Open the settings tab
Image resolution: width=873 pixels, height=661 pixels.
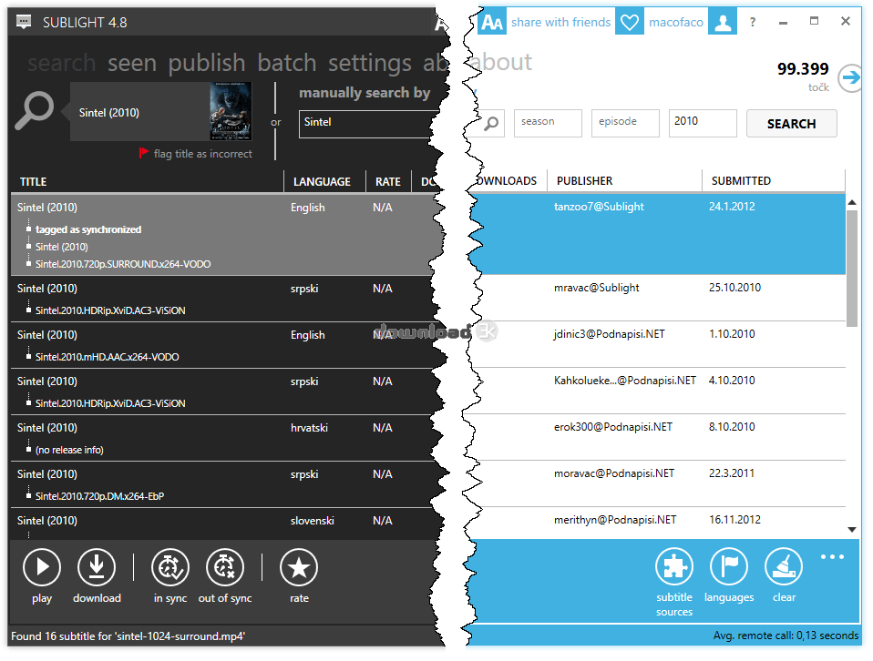(x=370, y=63)
